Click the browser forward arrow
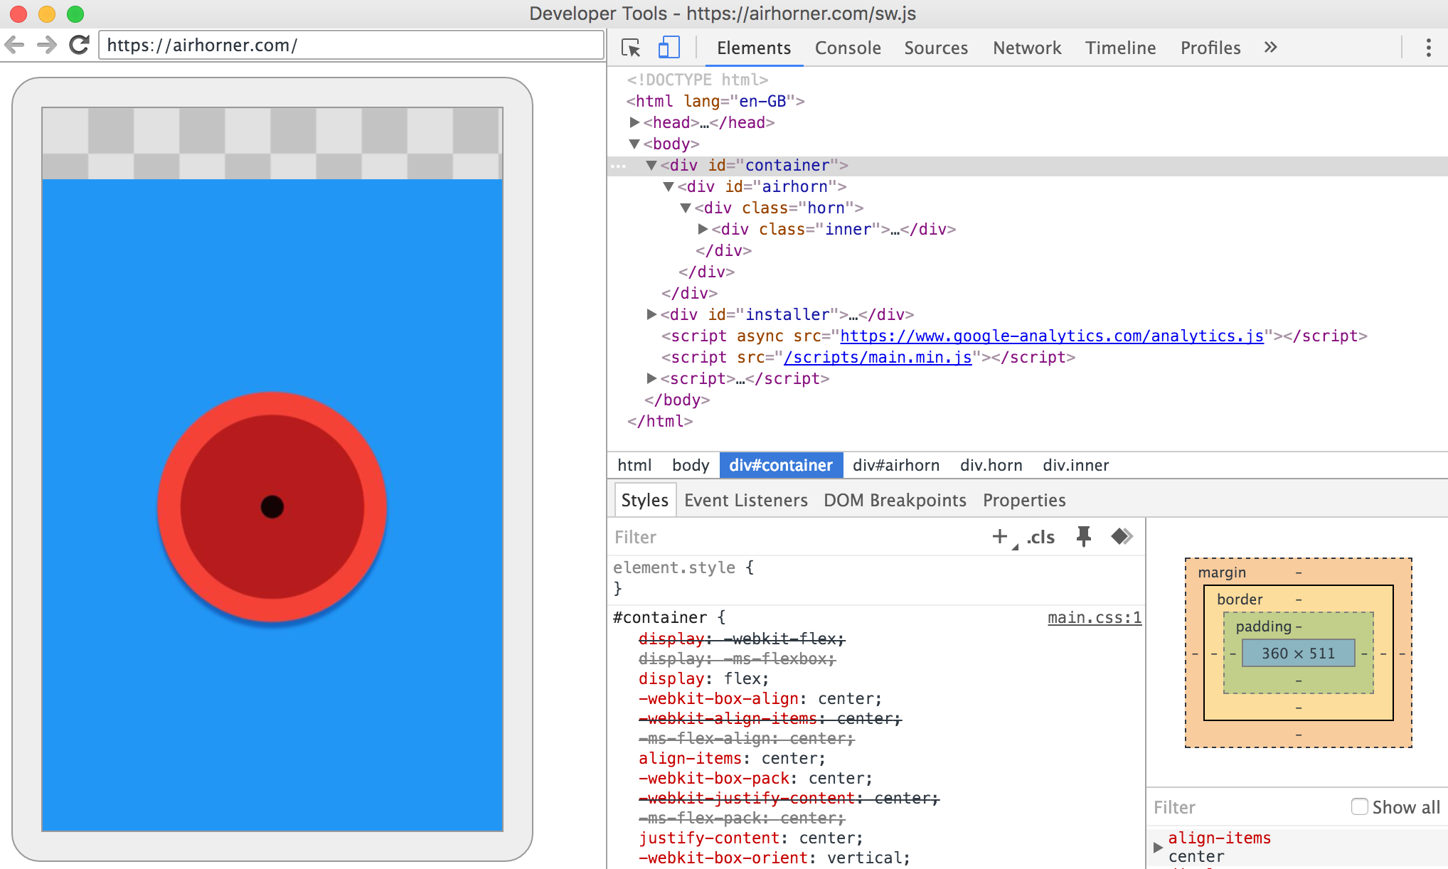This screenshot has width=1448, height=869. pos(47,46)
